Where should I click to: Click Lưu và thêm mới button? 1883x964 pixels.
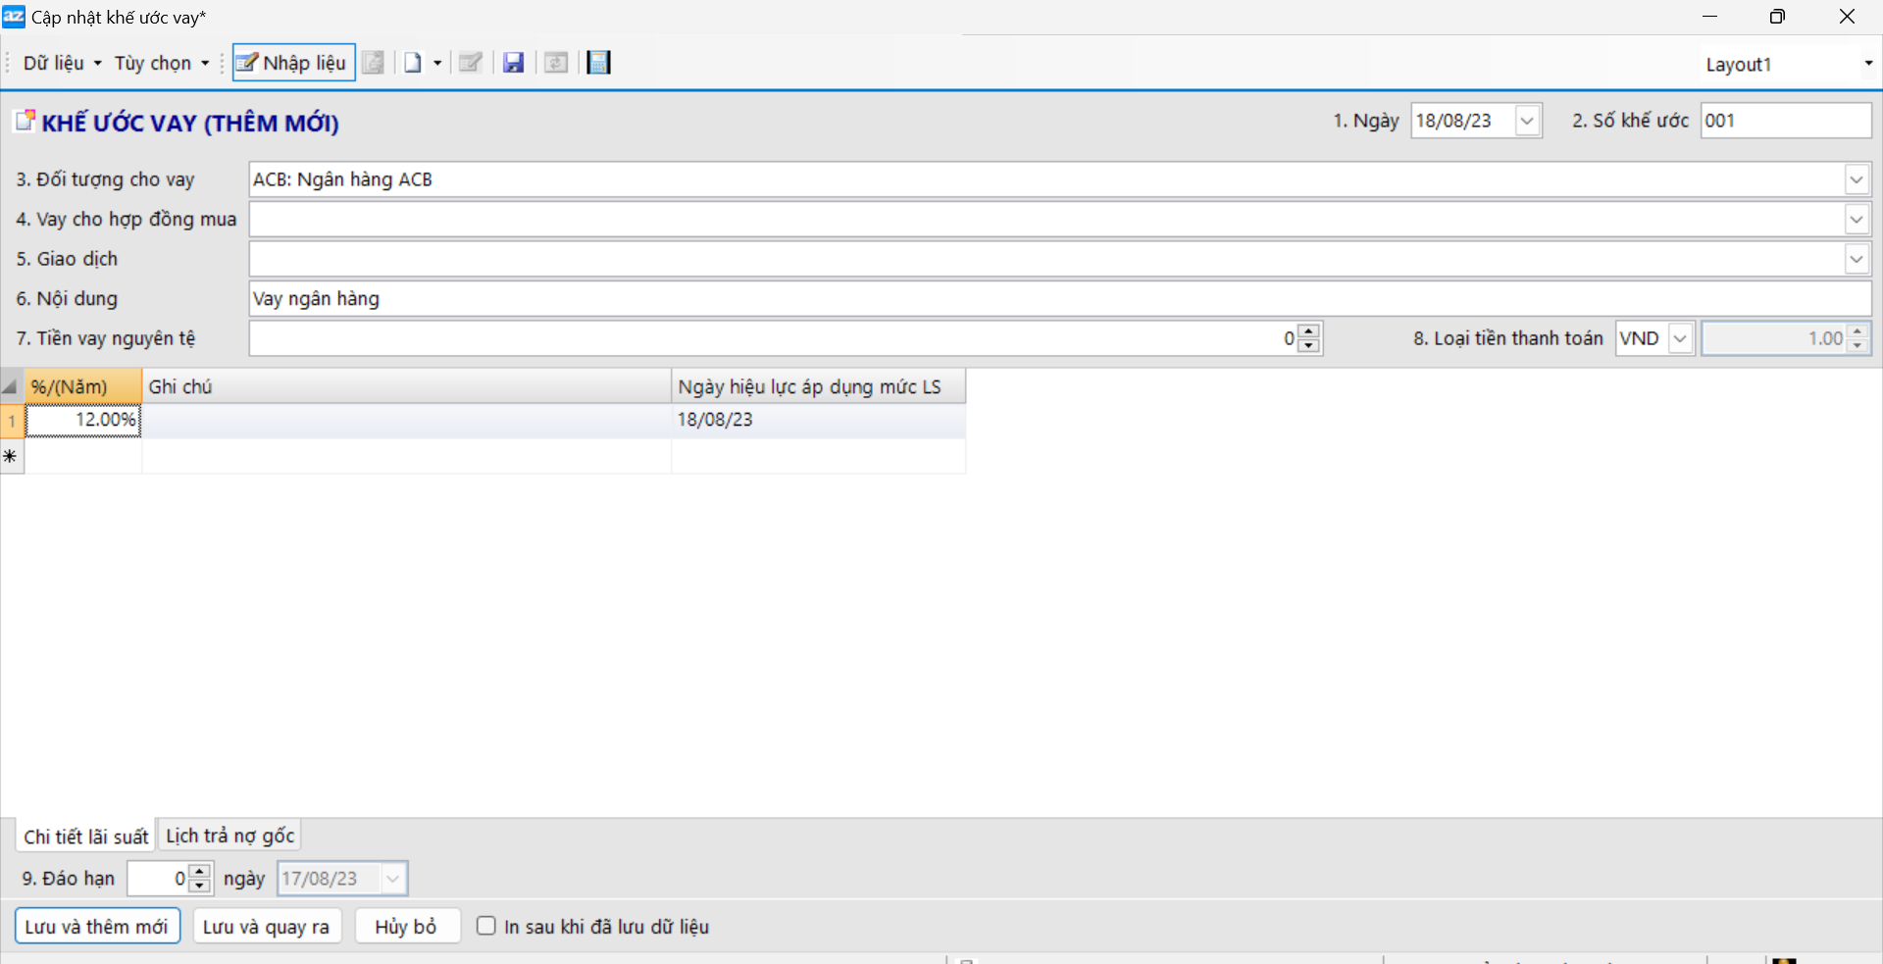pyautogui.click(x=97, y=926)
